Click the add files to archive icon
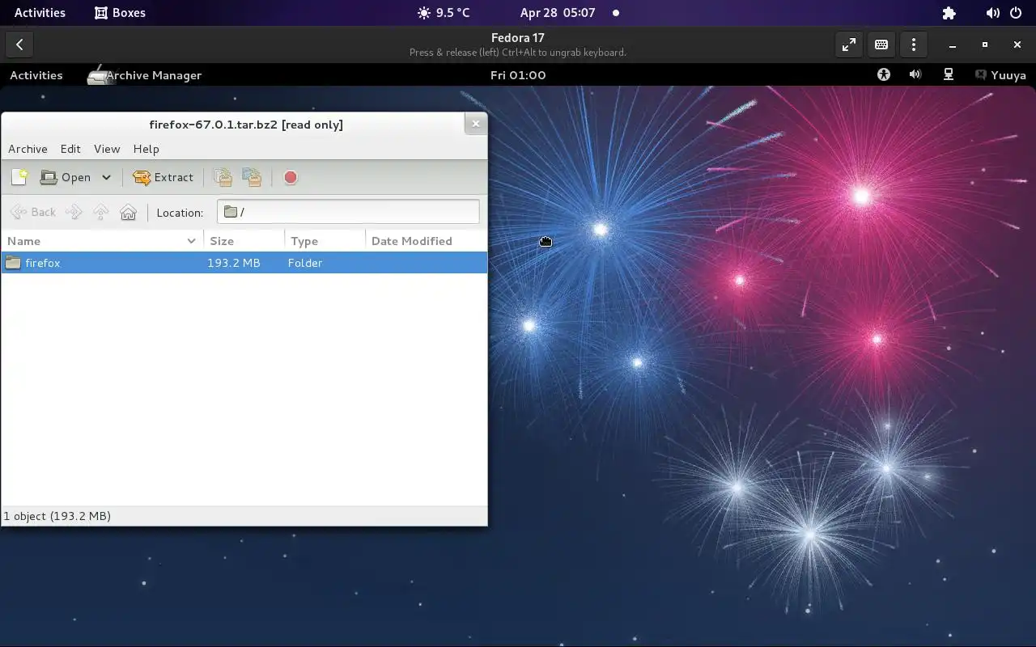The width and height of the screenshot is (1036, 647). (222, 177)
